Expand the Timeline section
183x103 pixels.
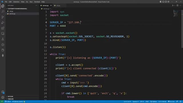11,99
